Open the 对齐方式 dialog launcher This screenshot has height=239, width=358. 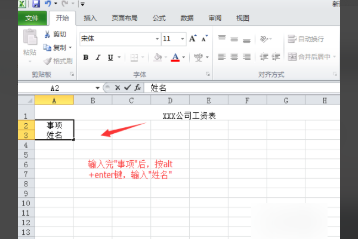click(335, 74)
